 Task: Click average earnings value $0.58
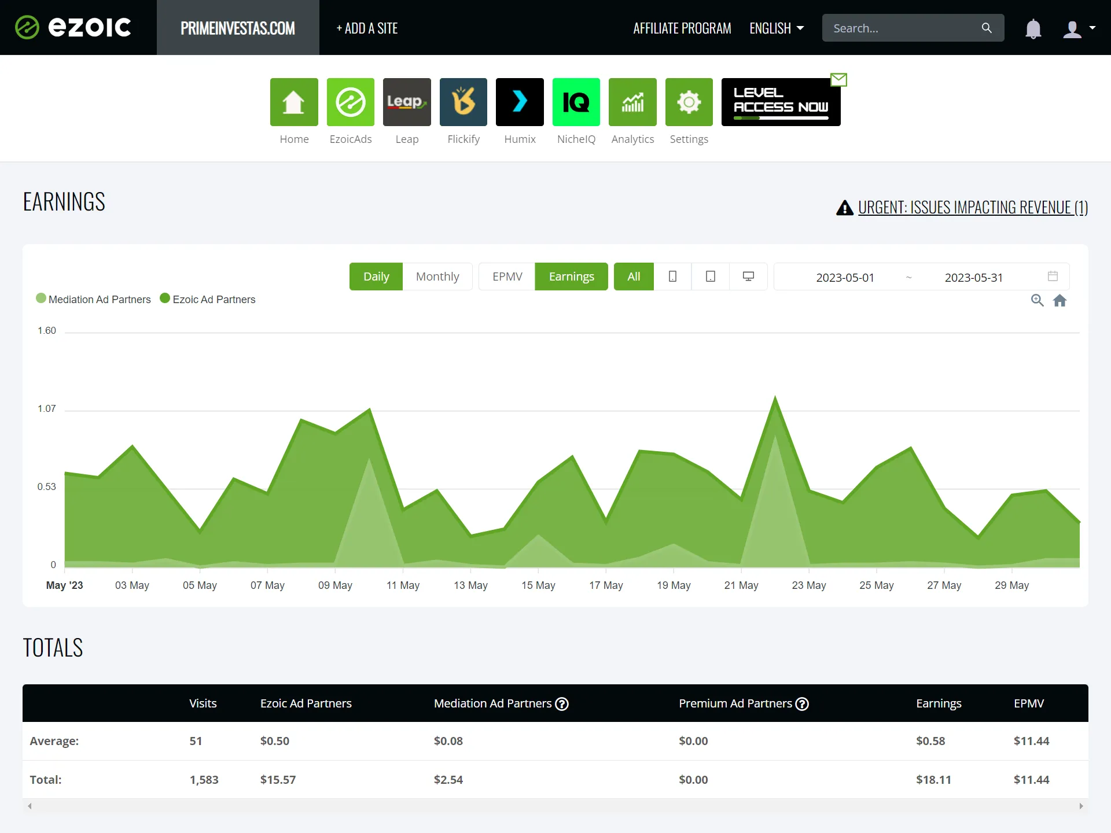930,741
